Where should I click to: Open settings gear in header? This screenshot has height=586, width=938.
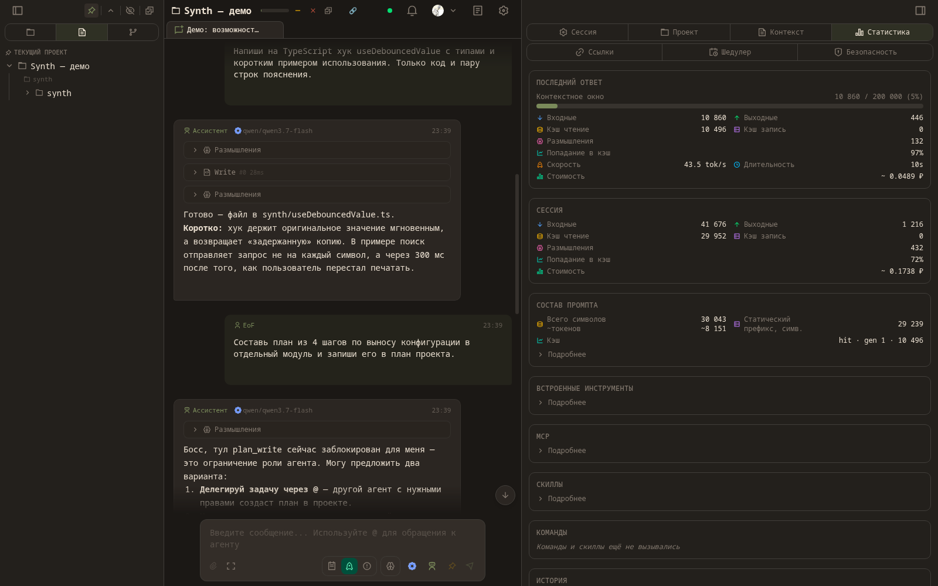pyautogui.click(x=504, y=11)
